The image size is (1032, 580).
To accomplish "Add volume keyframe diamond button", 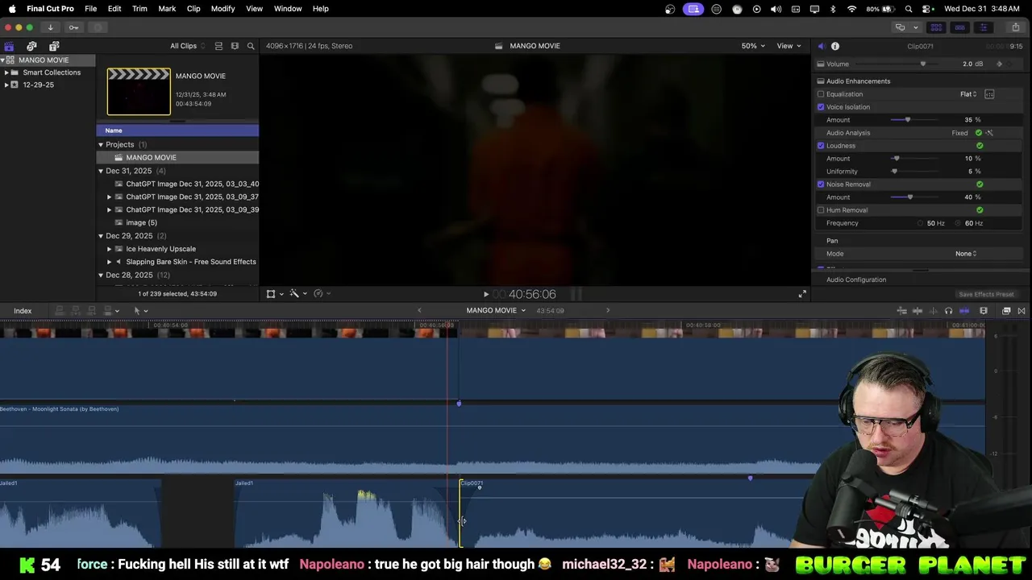I will [1000, 64].
